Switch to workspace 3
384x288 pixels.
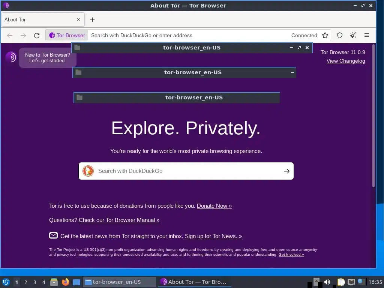[x=35, y=282]
